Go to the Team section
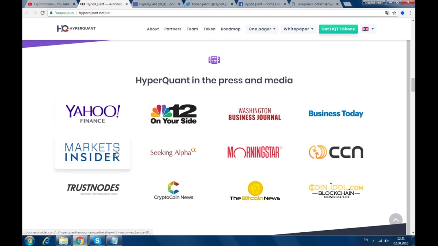Viewport: 438px width, 246px height. tap(192, 29)
